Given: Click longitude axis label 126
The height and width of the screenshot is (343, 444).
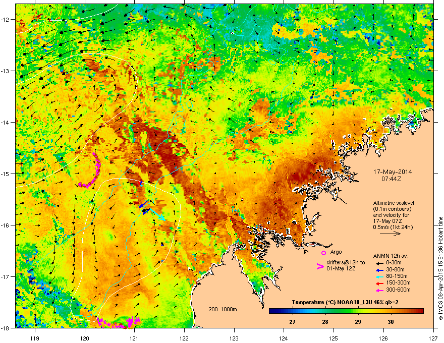Looking at the screenshot, I should tap(383, 338).
